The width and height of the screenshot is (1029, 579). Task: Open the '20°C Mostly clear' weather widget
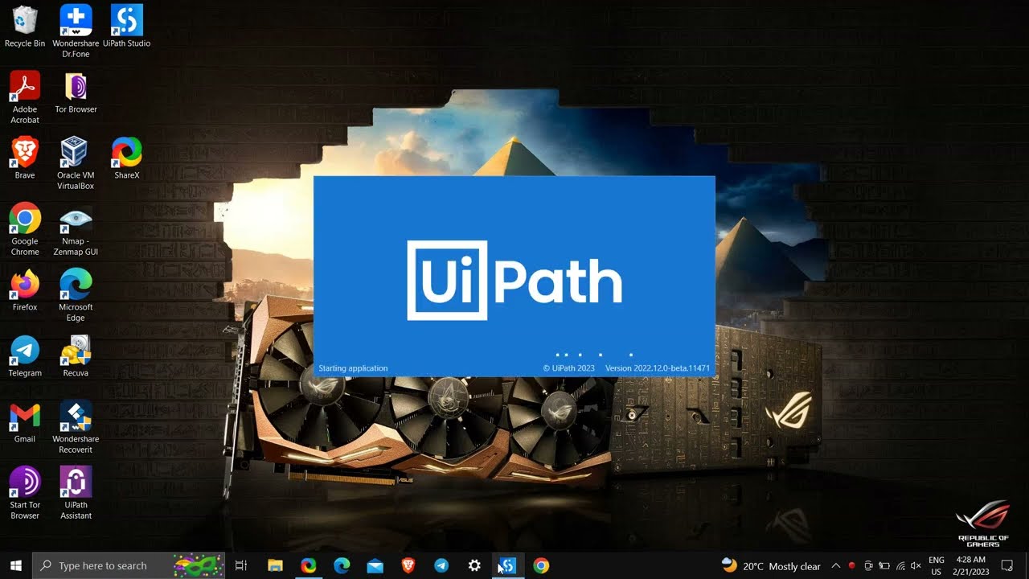point(772,566)
